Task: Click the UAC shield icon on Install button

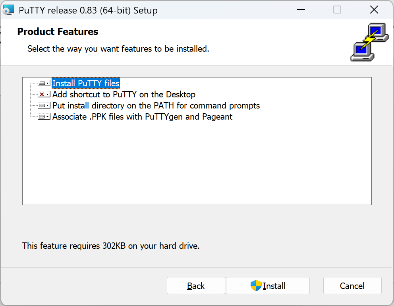Action: [256, 286]
